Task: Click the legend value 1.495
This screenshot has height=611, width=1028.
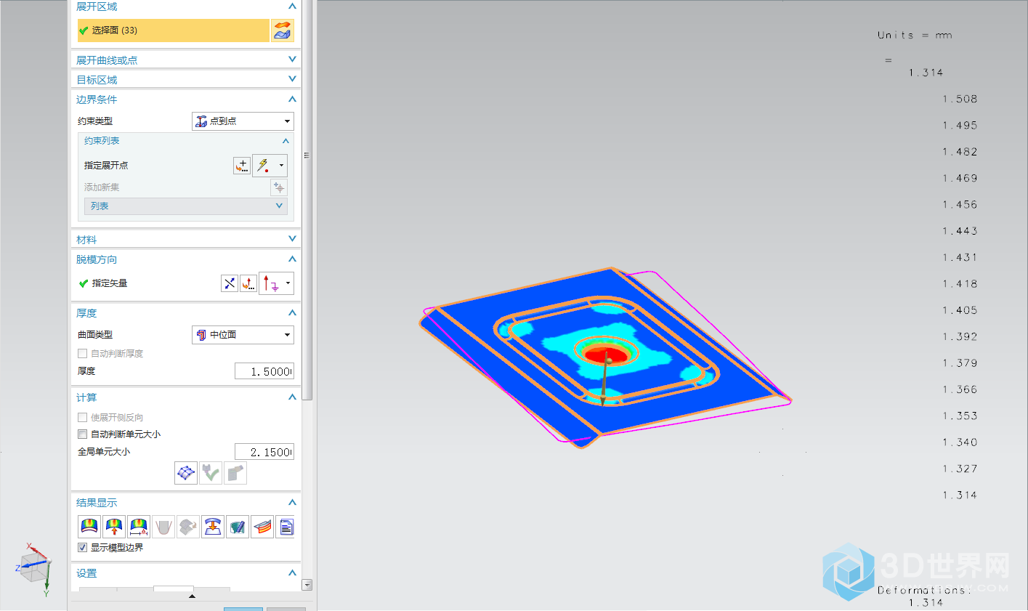Action: 960,126
